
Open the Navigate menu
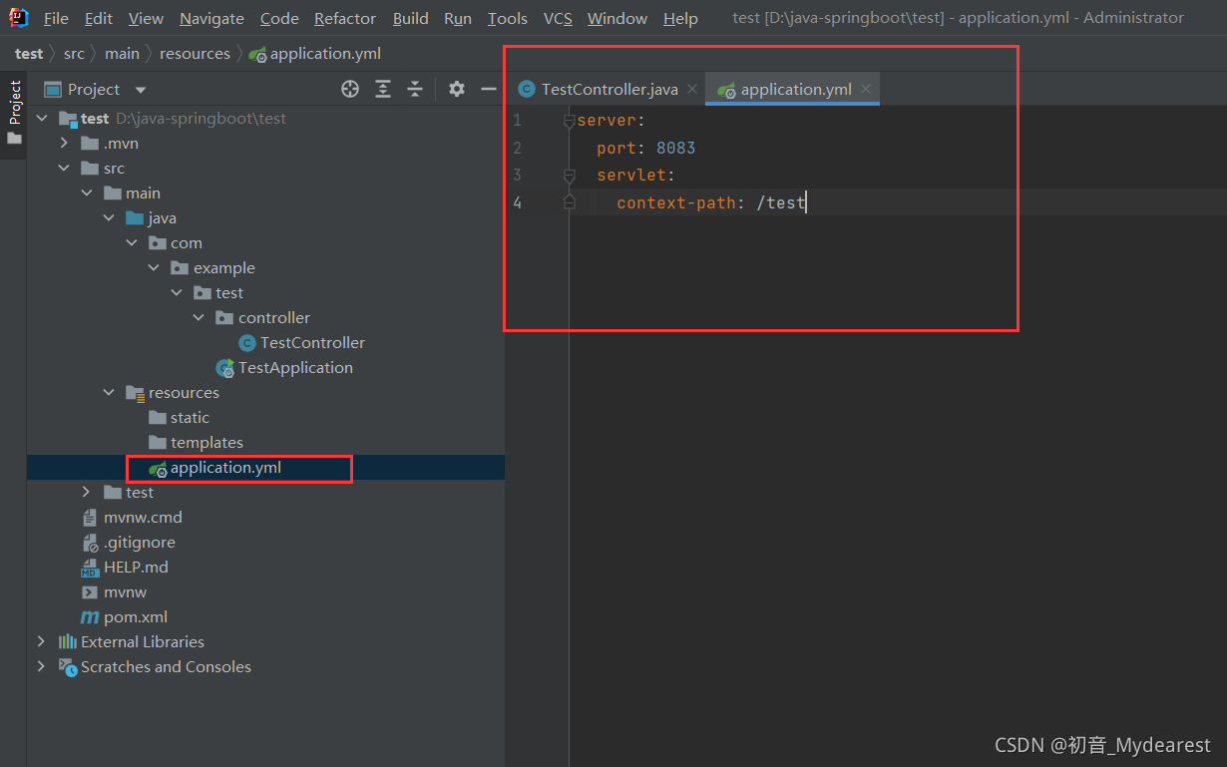(211, 18)
